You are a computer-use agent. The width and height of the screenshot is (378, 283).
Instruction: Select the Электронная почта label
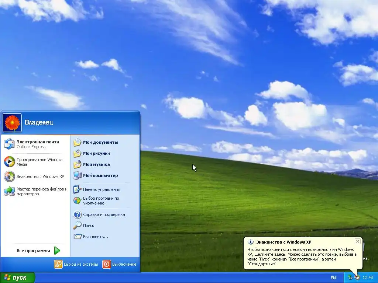coord(38,142)
